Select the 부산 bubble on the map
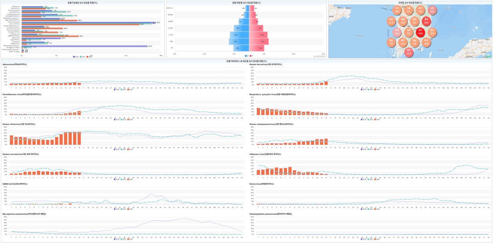Image resolution: width=493 pixels, height=243 pixels. coord(426,42)
